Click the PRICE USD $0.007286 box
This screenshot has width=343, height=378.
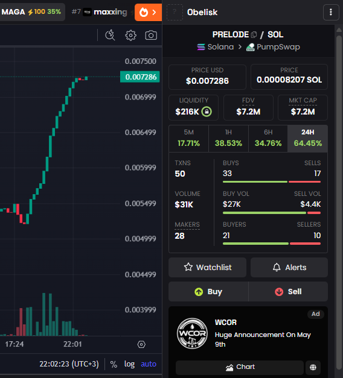[207, 77]
